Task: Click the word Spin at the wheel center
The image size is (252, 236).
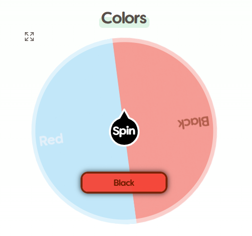Action: tap(124, 131)
